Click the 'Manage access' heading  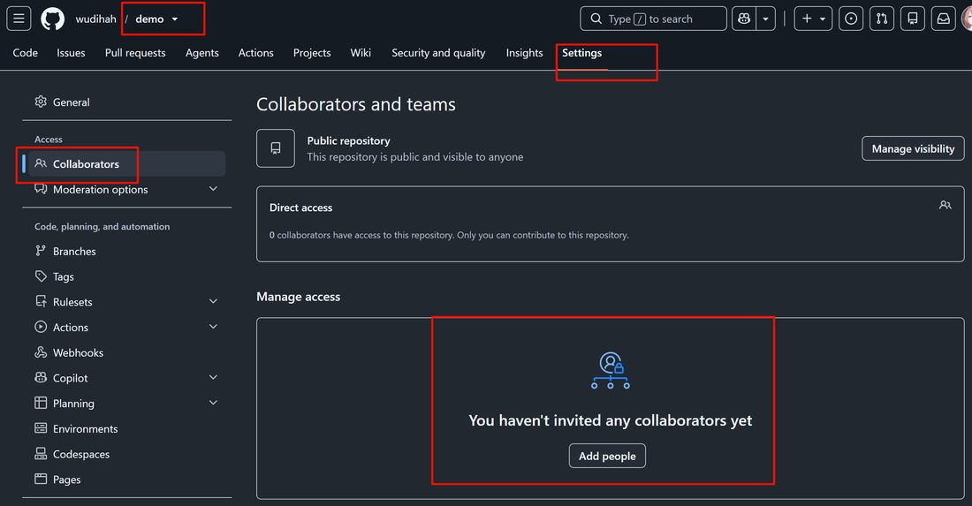pyautogui.click(x=298, y=297)
